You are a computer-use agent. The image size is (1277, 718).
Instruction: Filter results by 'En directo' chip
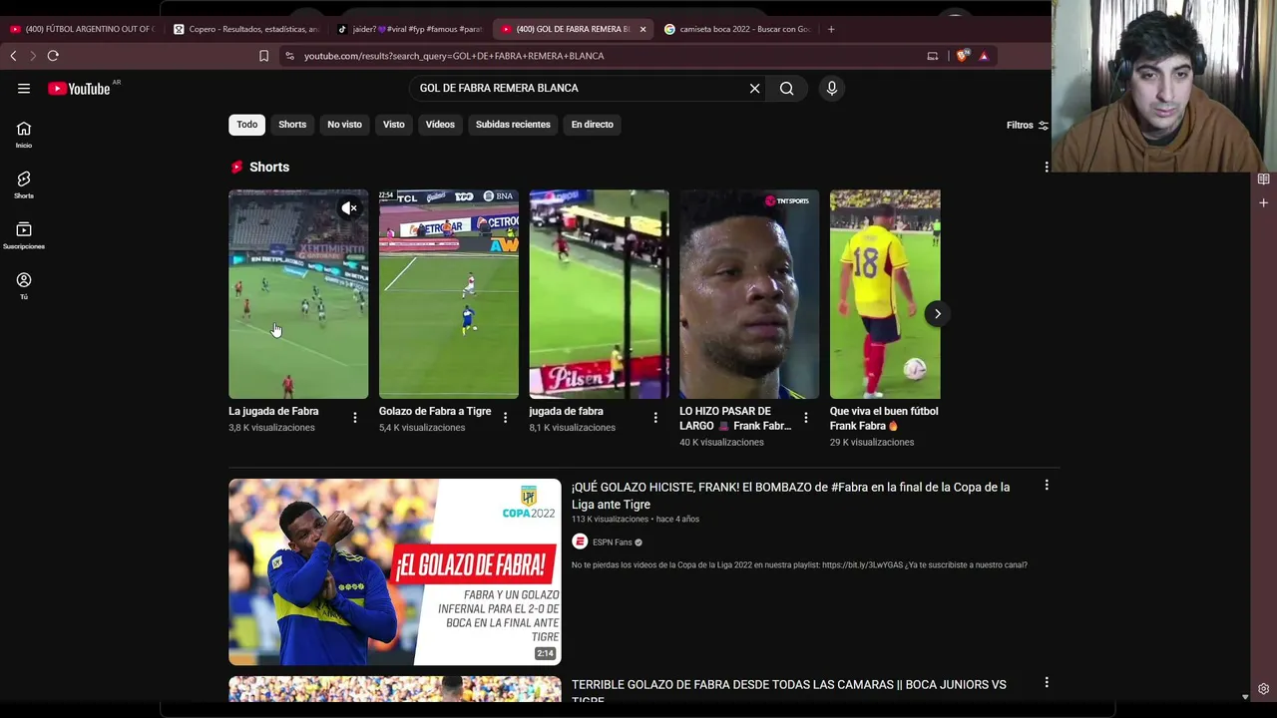593,125
